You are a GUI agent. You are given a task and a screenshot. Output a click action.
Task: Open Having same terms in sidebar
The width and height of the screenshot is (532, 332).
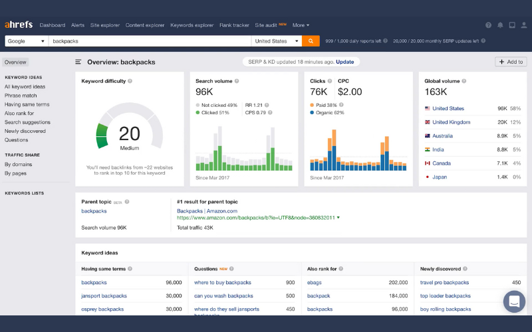[x=27, y=104]
